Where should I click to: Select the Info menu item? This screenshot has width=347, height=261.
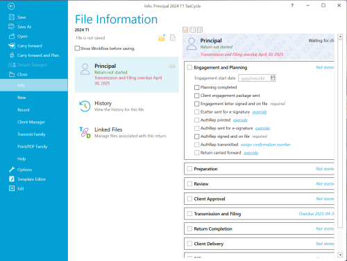pos(34,85)
